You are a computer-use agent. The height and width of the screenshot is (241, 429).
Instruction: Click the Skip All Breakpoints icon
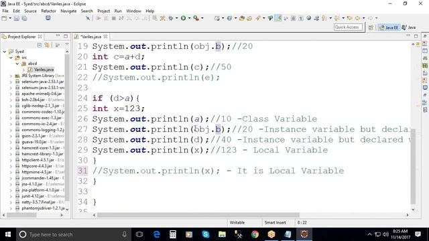tap(88, 18)
